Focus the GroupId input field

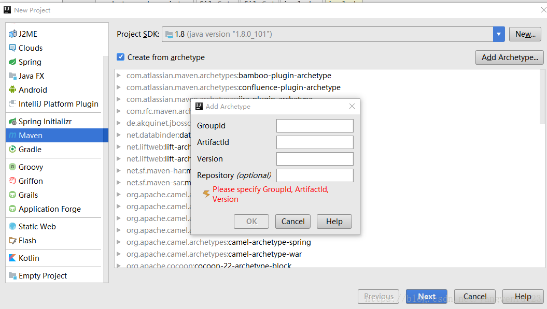tap(315, 126)
